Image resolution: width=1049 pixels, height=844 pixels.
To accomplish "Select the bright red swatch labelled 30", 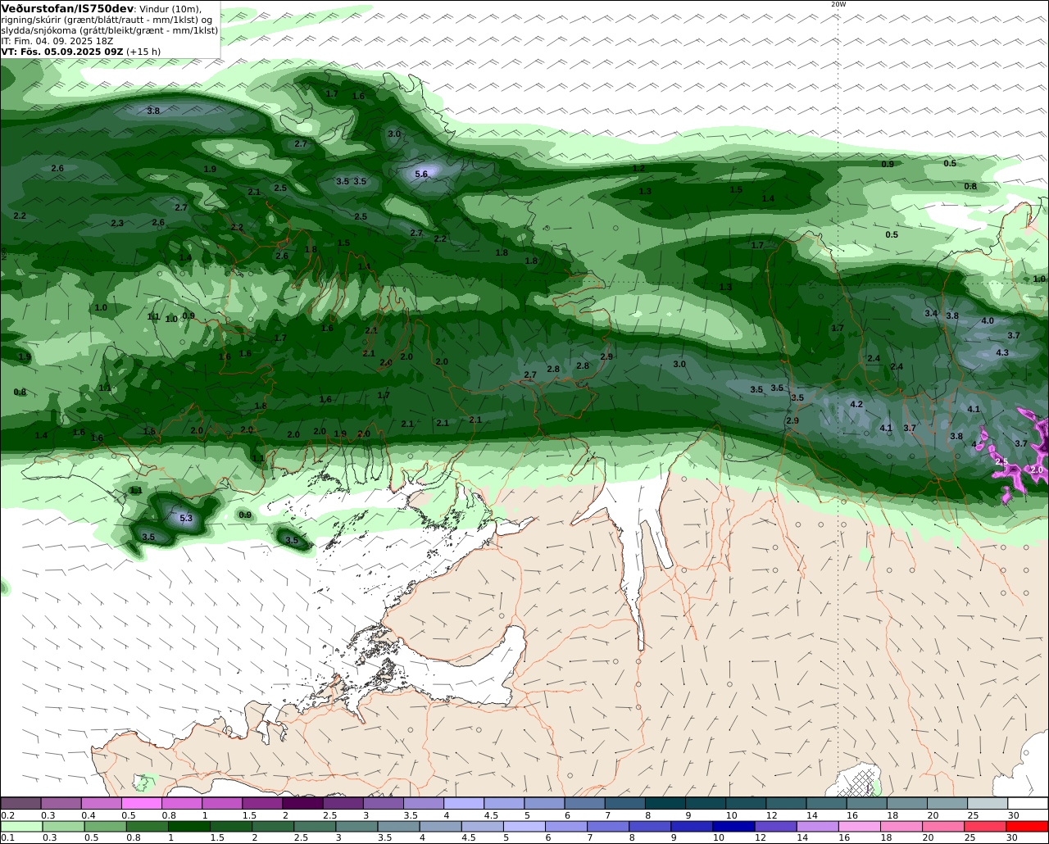I will tap(1027, 826).
